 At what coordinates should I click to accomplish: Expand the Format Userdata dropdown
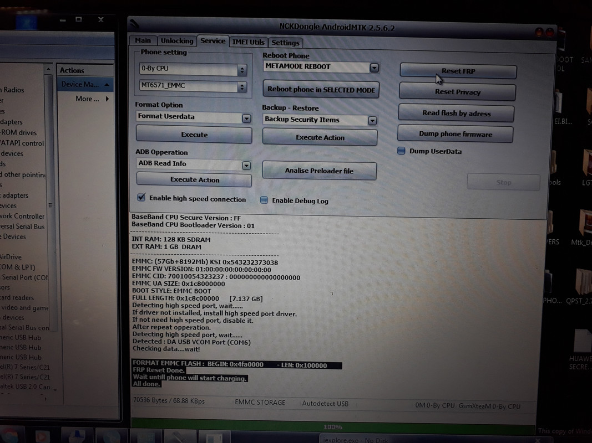[x=246, y=119]
